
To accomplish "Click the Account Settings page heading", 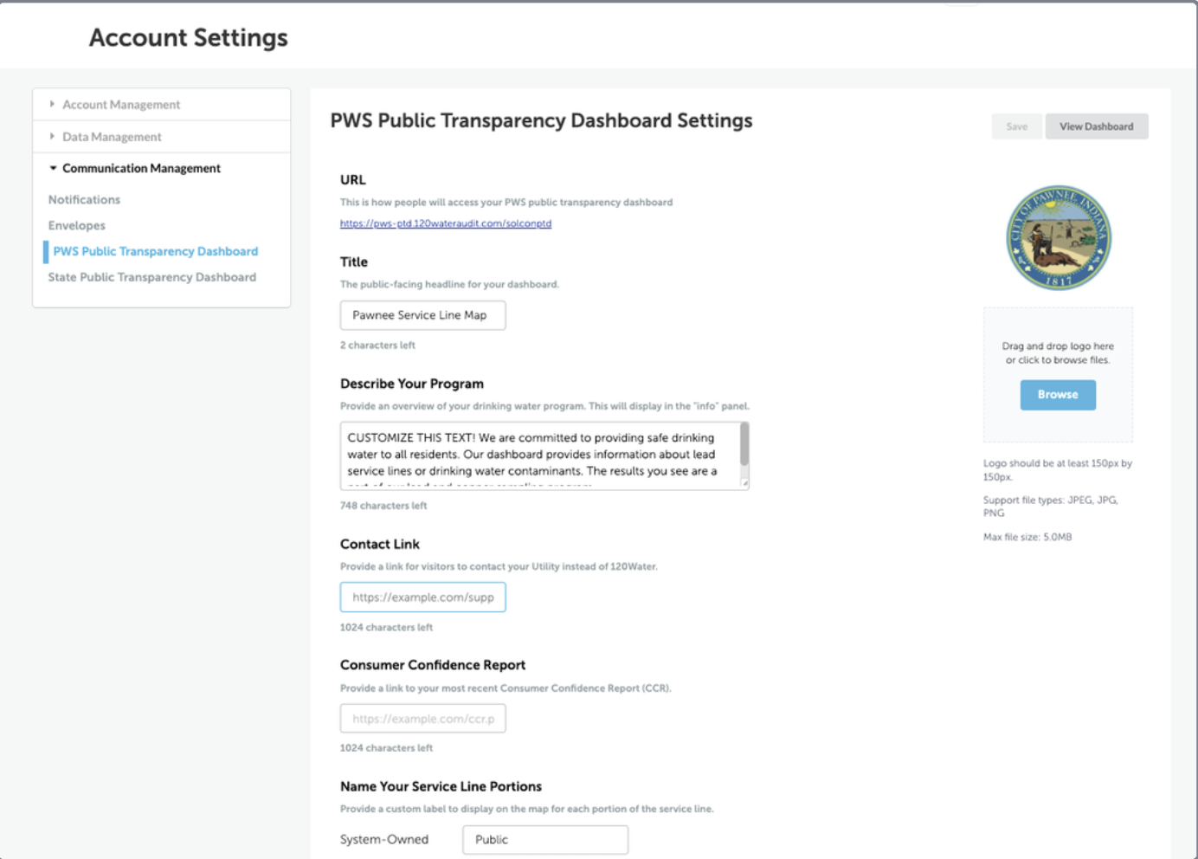I will coord(188,37).
